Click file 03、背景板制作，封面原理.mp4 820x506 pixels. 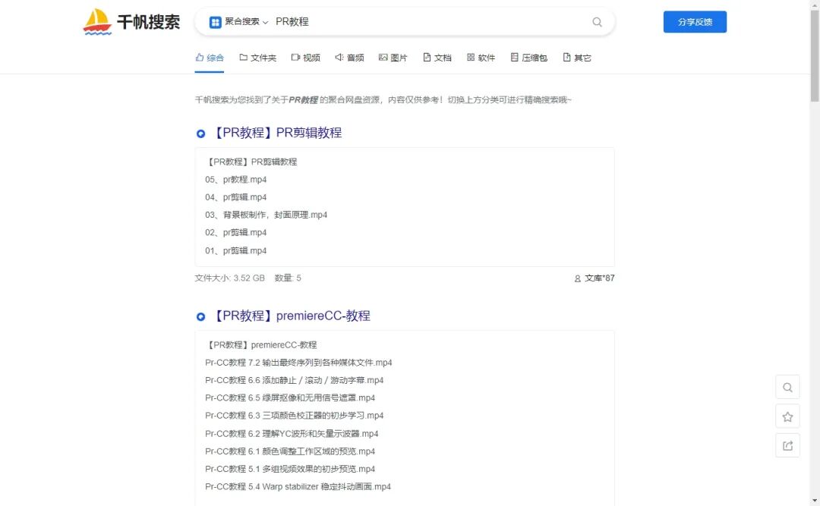coord(266,215)
